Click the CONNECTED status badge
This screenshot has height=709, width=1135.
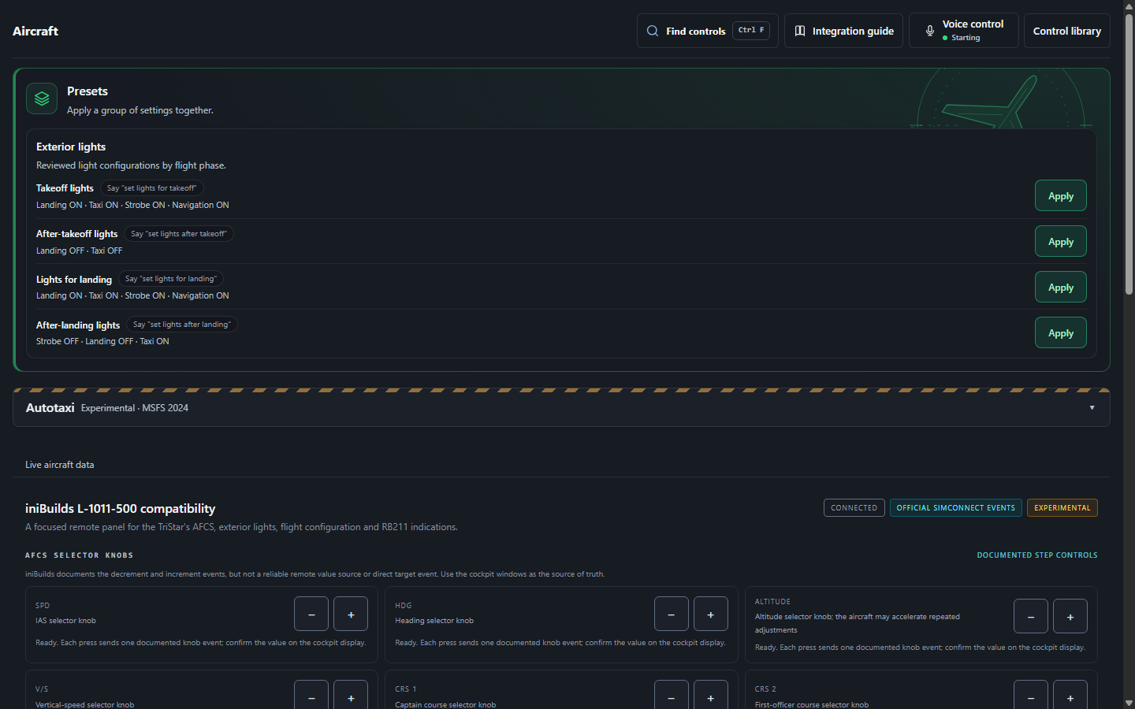click(854, 508)
